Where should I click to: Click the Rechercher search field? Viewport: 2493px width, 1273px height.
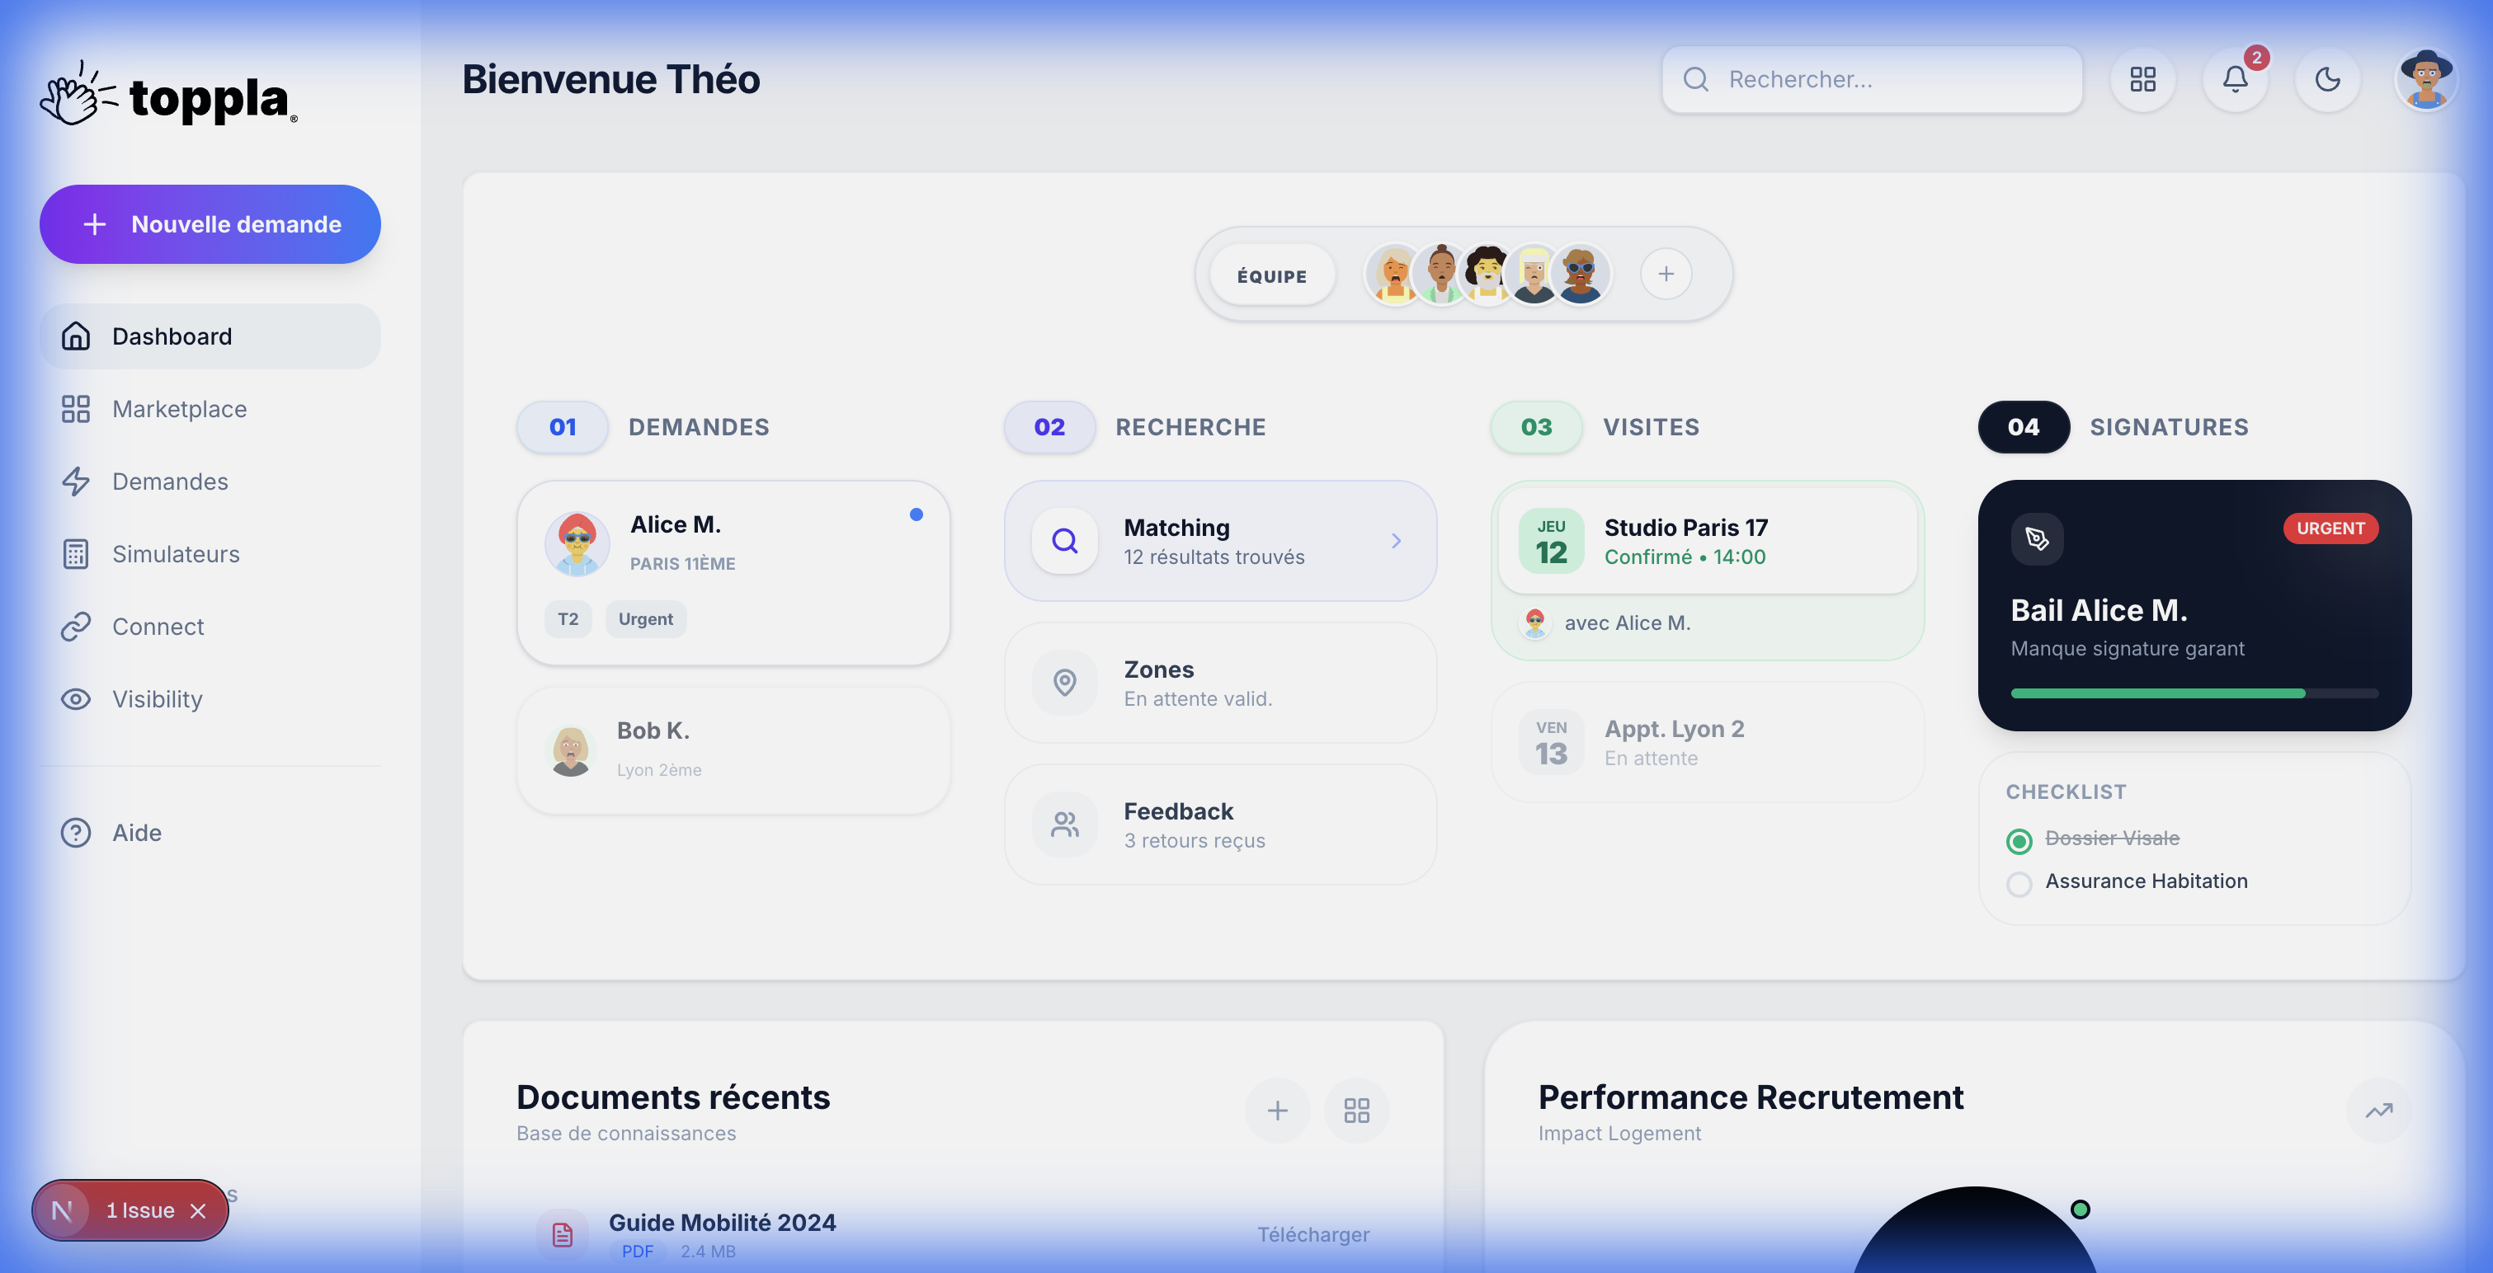[x=1872, y=79]
